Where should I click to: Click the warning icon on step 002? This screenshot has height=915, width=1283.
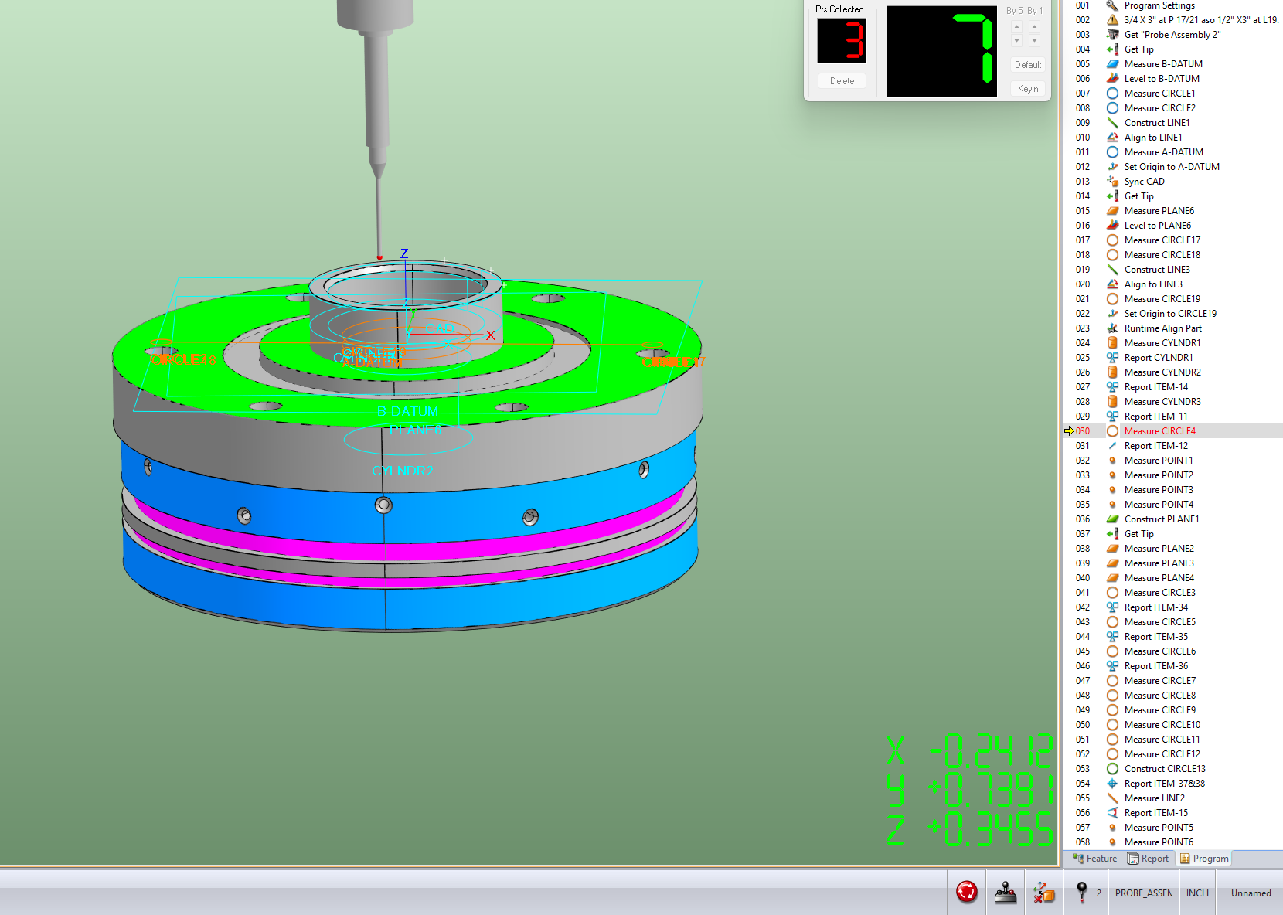pyautogui.click(x=1112, y=20)
